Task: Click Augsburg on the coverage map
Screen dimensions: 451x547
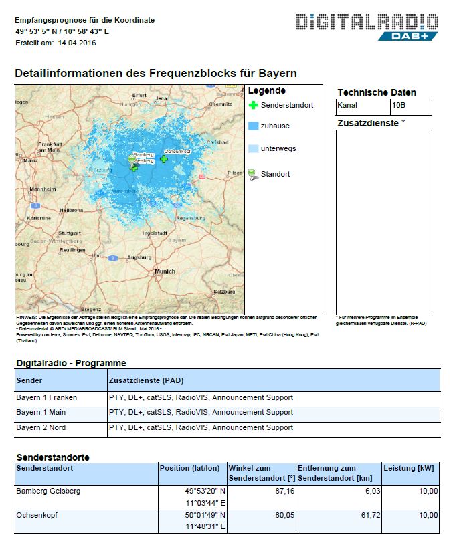Action: 139,257
